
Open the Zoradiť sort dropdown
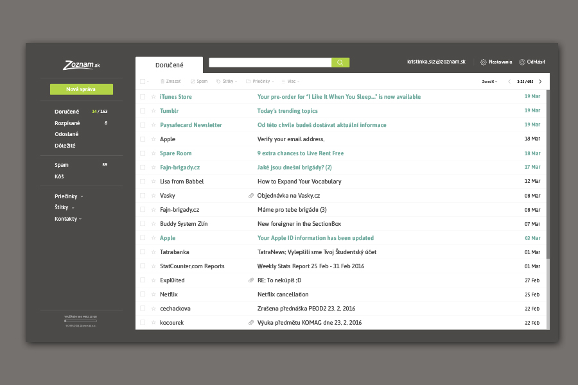[489, 81]
